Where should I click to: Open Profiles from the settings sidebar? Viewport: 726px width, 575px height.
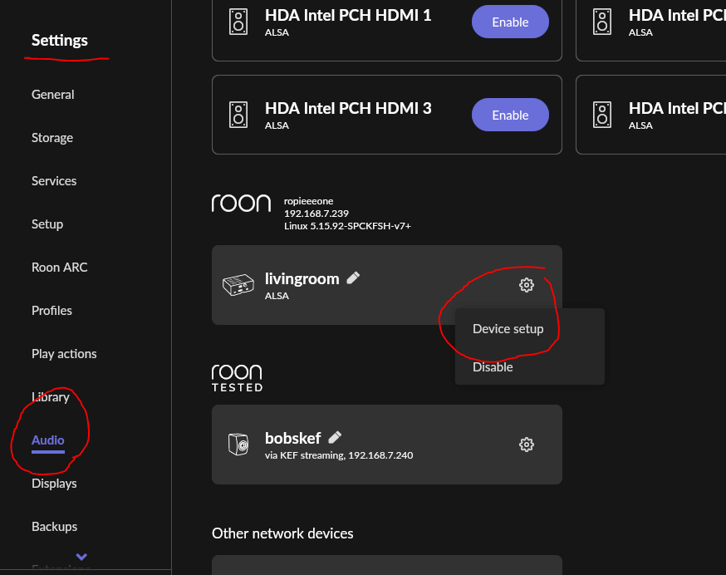(52, 310)
